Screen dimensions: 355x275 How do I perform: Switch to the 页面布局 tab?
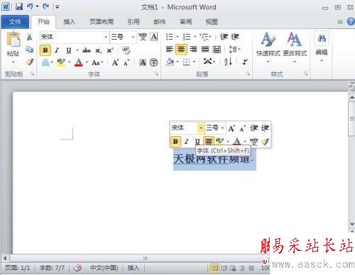pos(102,22)
